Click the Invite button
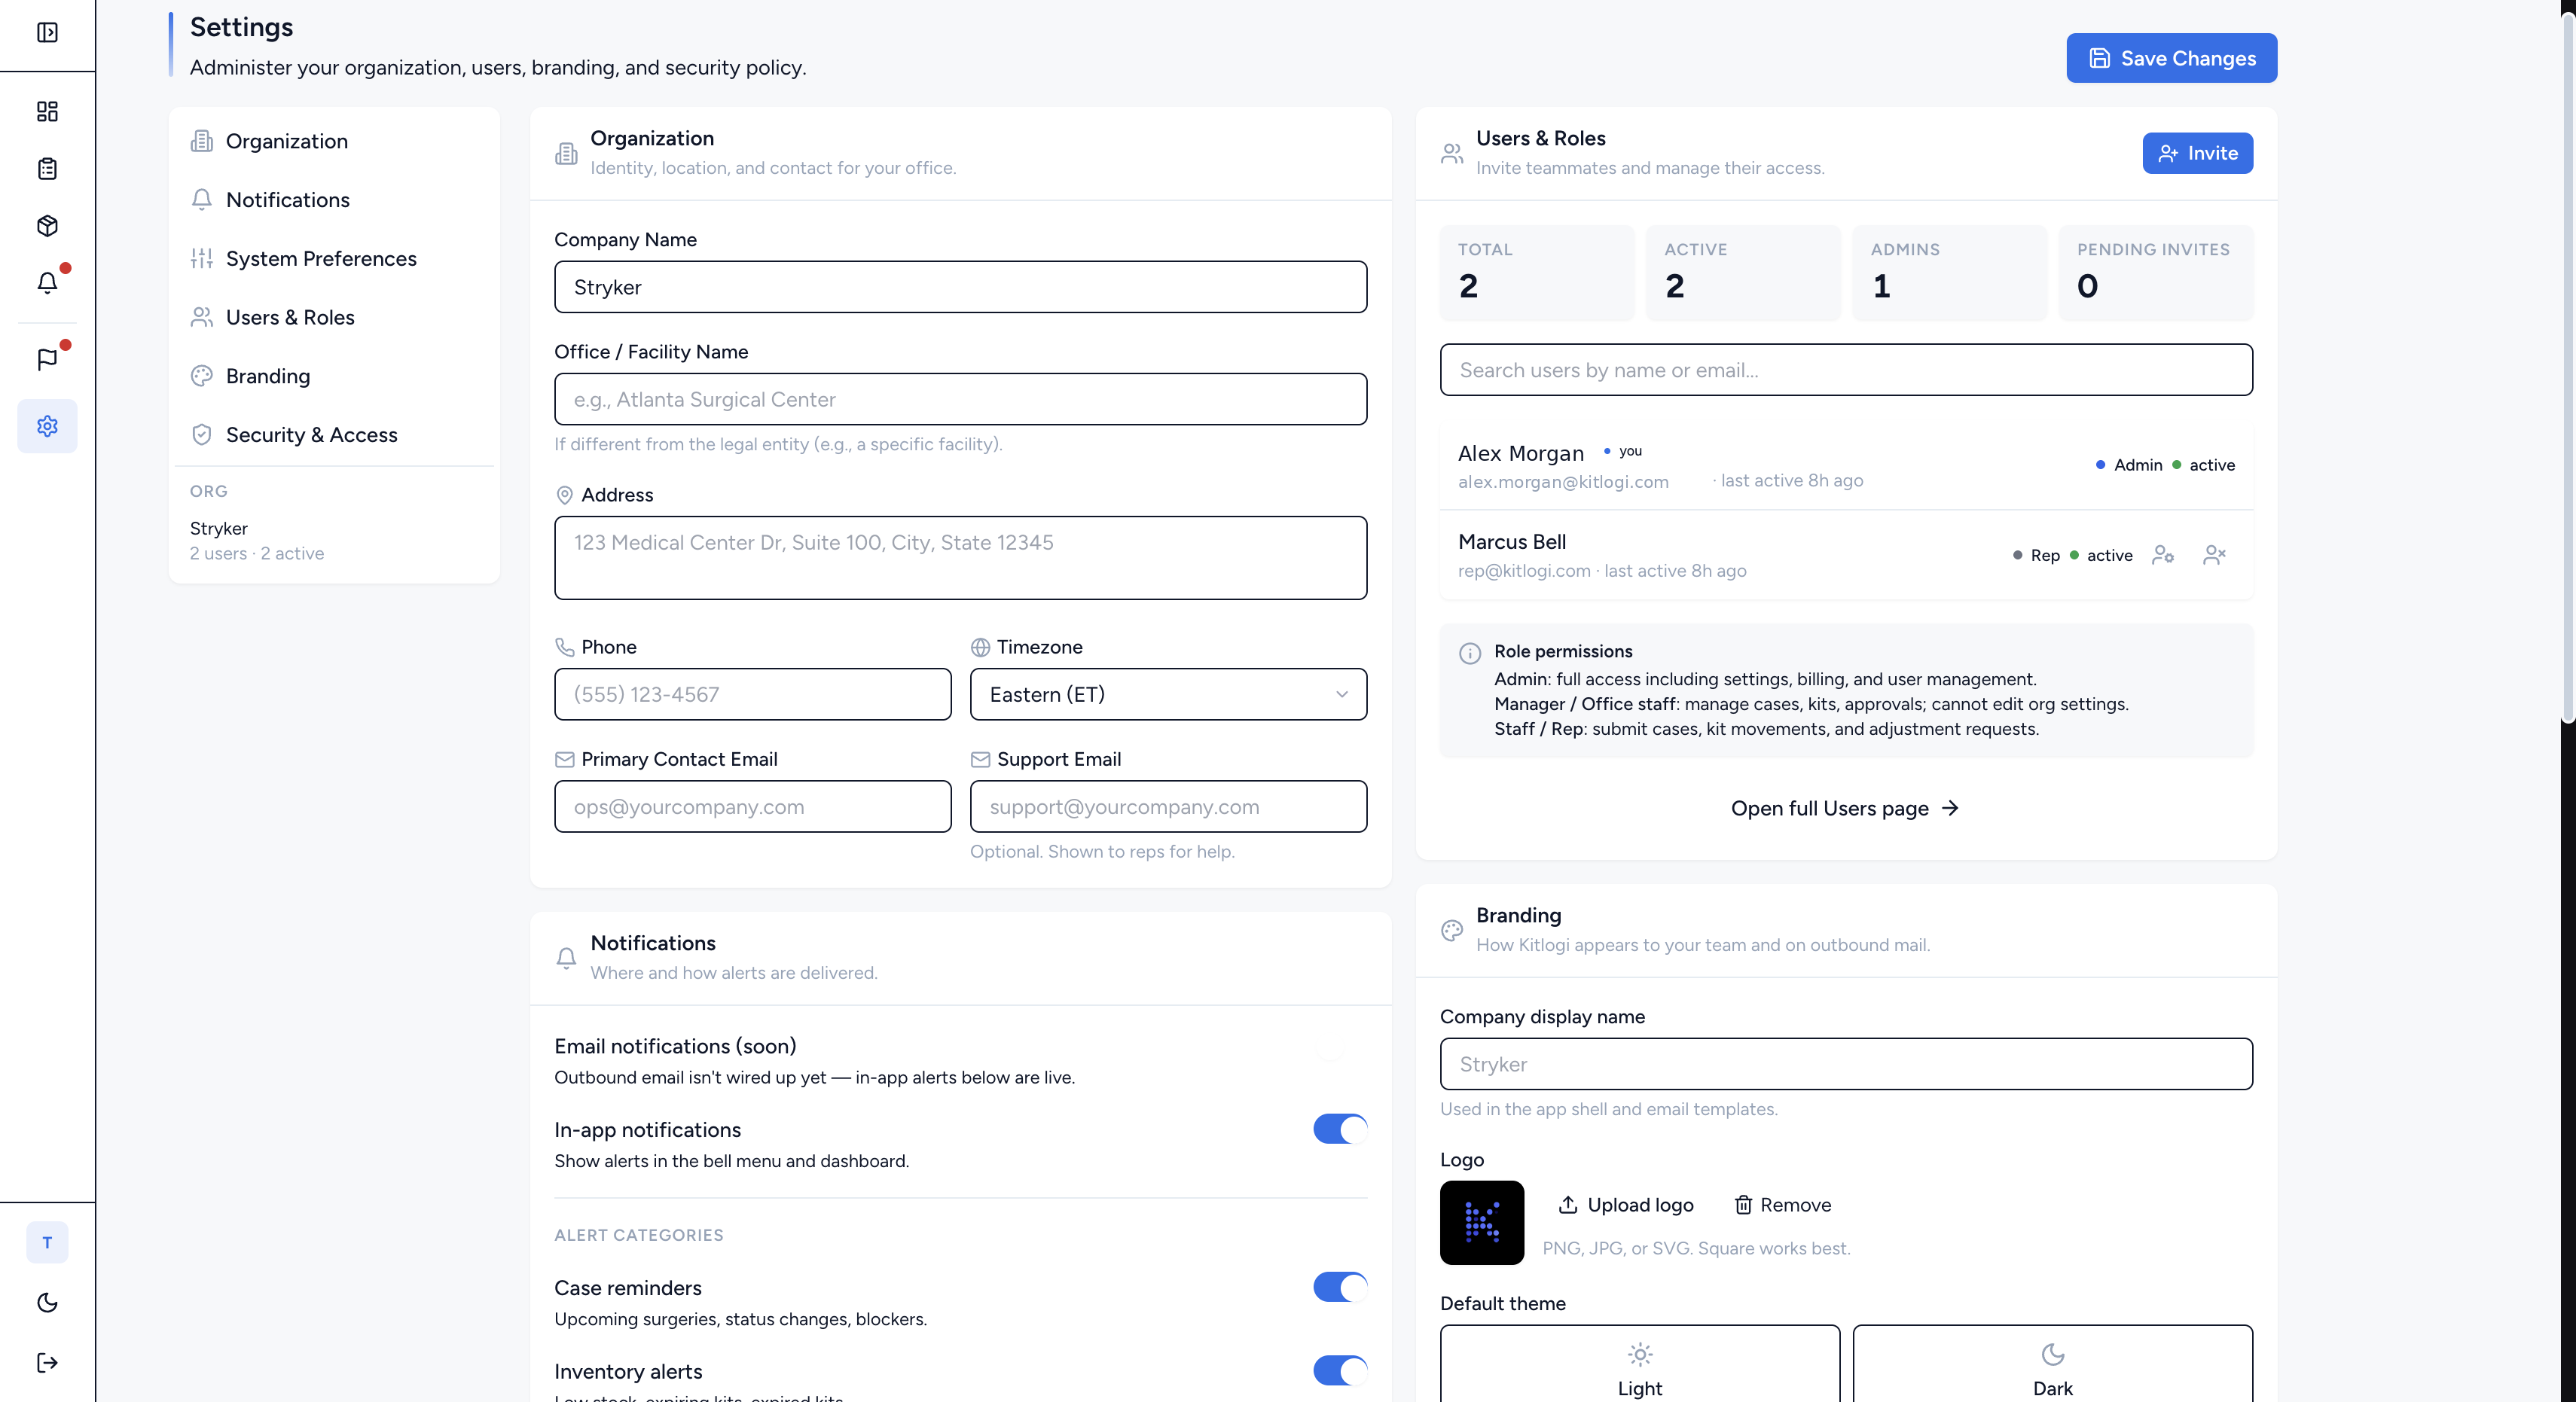 point(2198,153)
